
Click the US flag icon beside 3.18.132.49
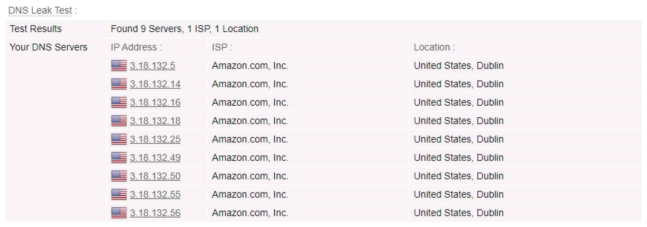119,157
